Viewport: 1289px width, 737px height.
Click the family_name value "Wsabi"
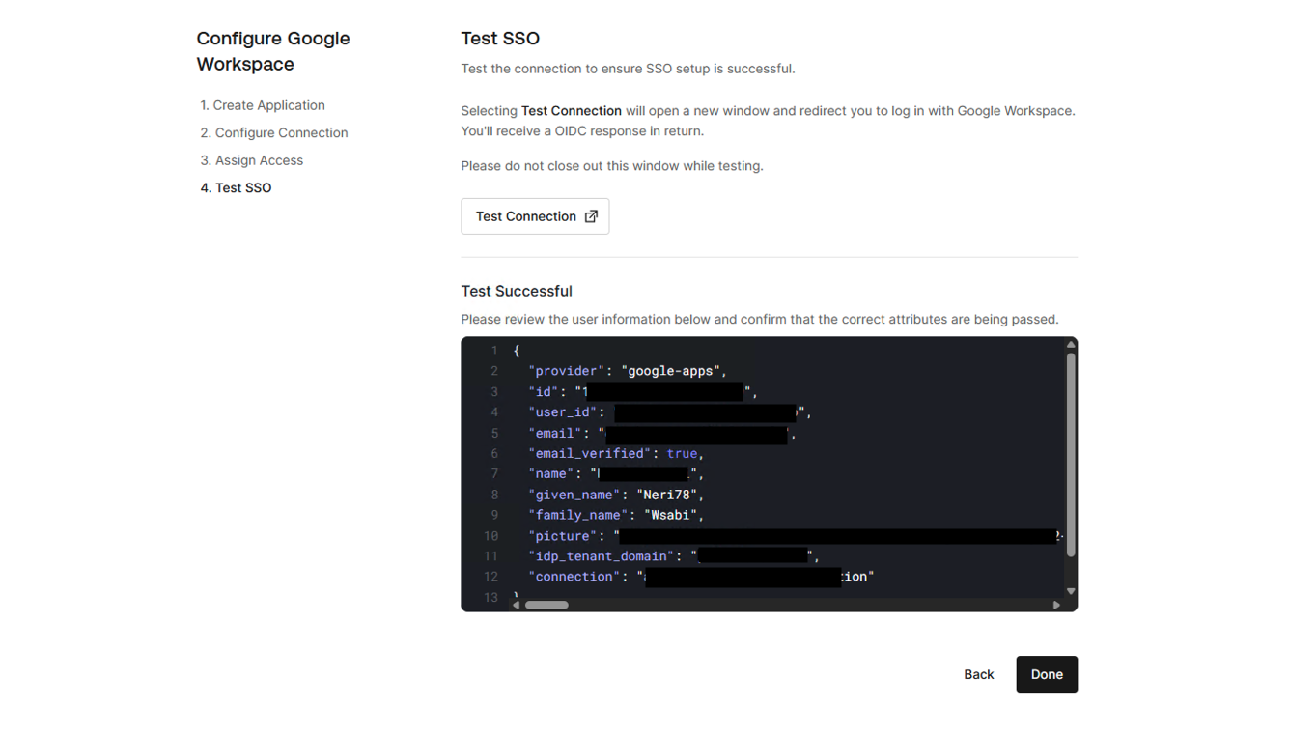click(670, 515)
